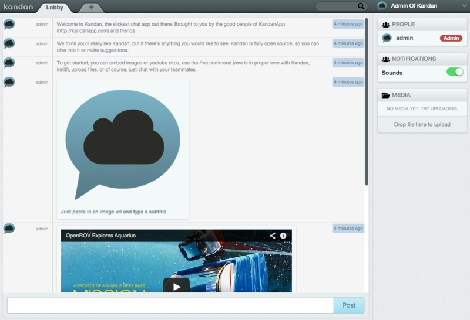This screenshot has height=320, width=470.
Task: Focus the search field in header
Action: click(x=341, y=6)
